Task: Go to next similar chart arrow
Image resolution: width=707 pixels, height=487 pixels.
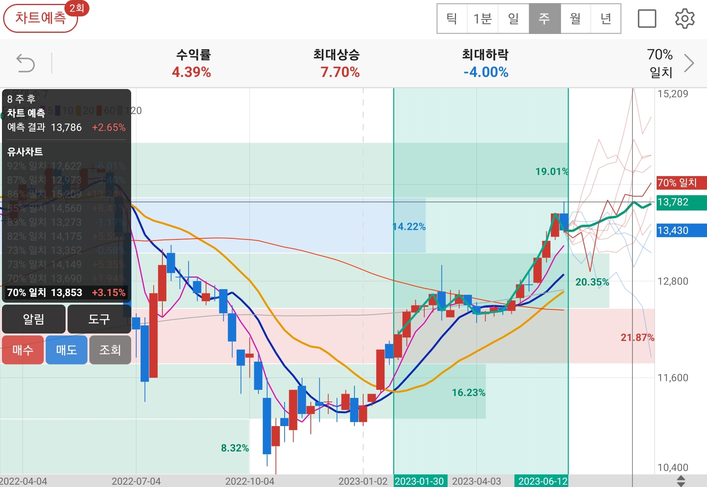Action: pyautogui.click(x=689, y=63)
